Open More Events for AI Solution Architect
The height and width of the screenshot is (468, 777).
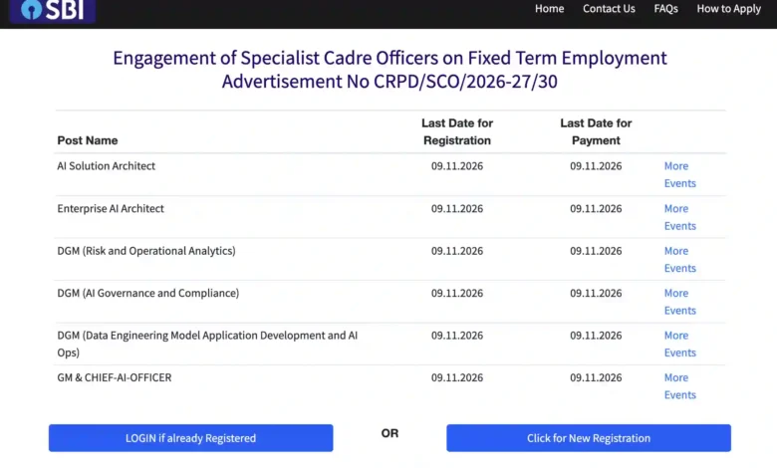(679, 174)
